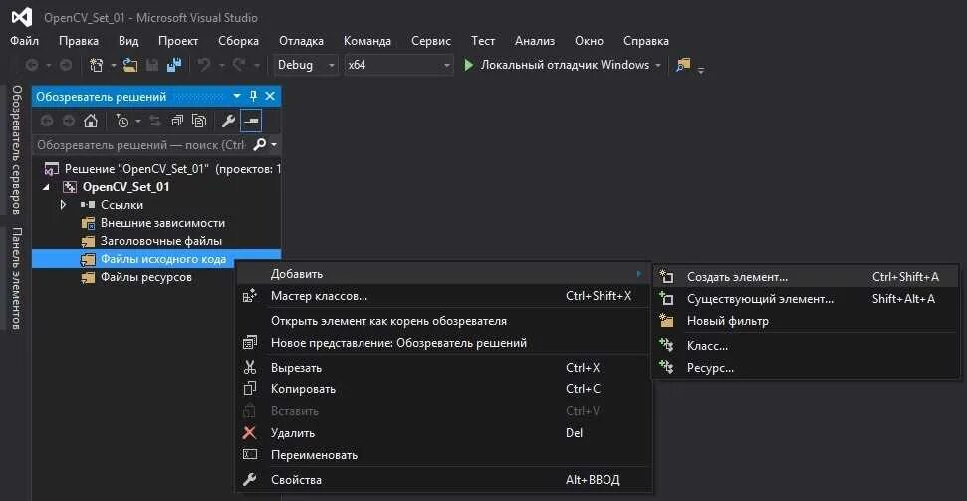Open the Сборка menu
This screenshot has height=501, width=967.
(239, 41)
